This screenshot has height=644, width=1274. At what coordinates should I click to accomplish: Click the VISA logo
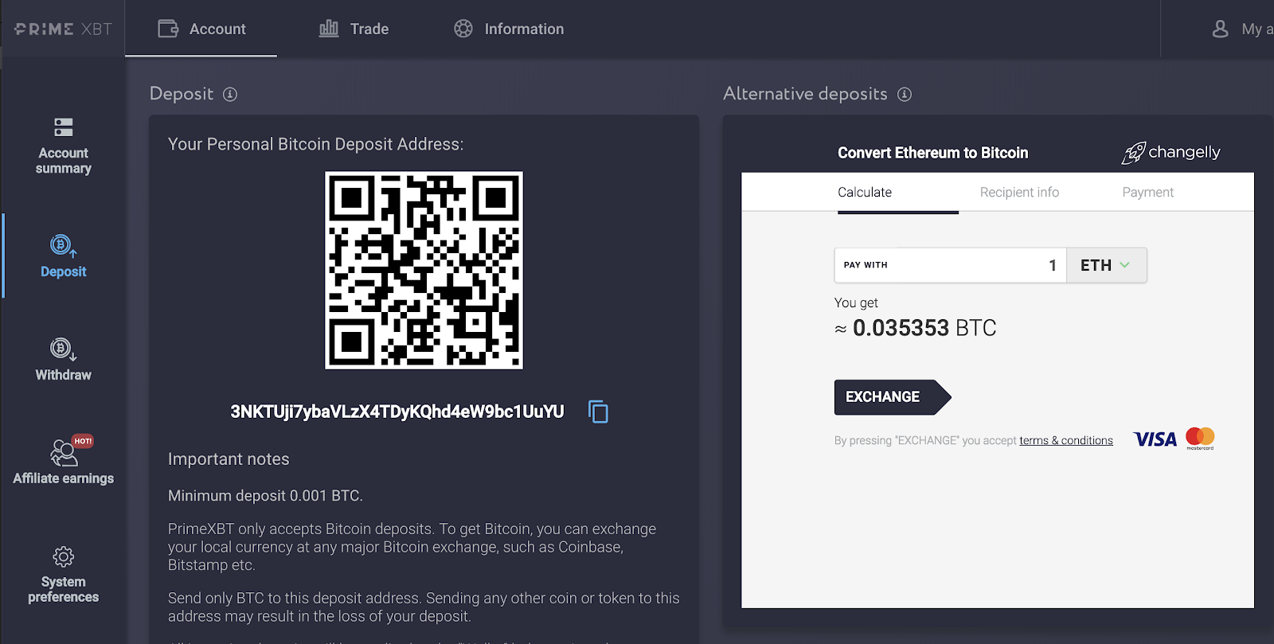click(1155, 439)
